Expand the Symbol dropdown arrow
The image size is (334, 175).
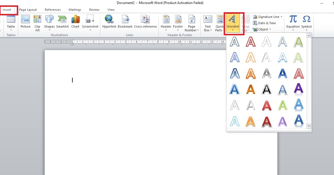307,30
